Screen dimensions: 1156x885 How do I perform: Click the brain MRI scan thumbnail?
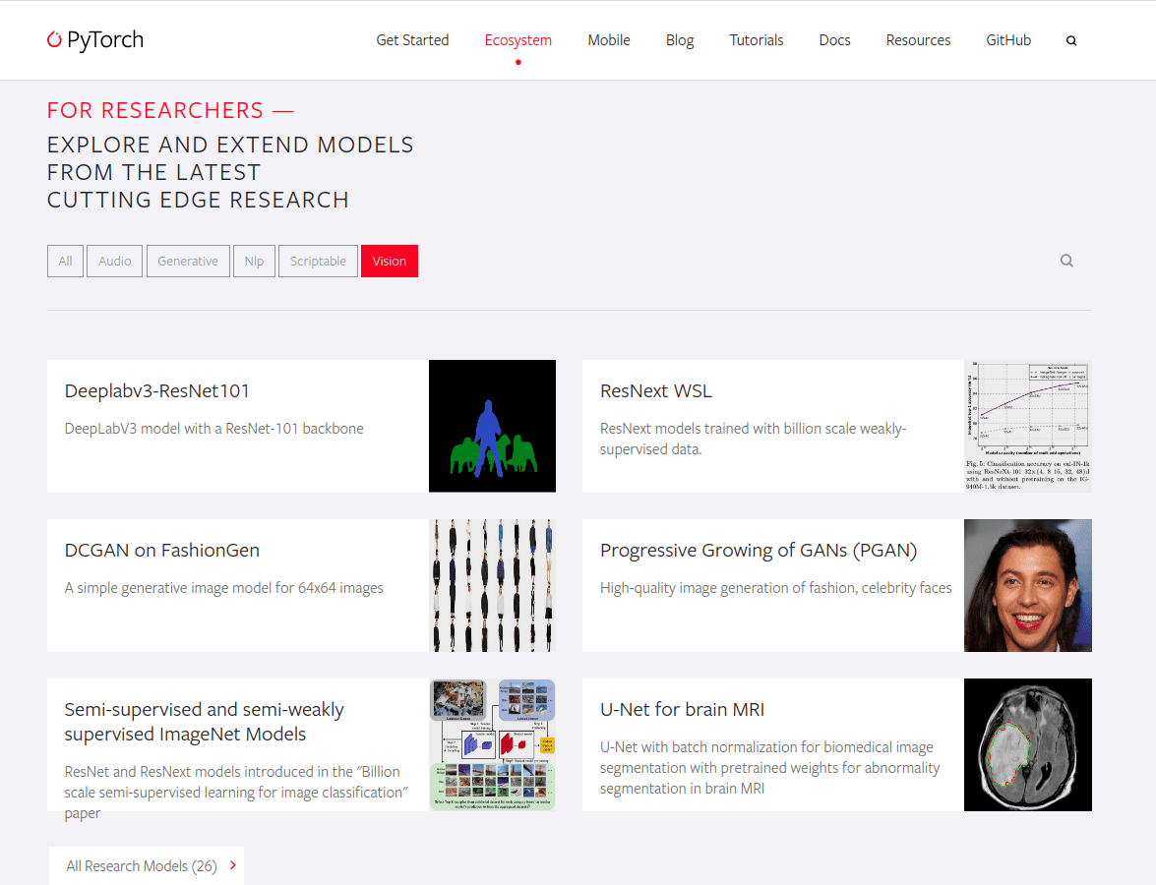(1028, 744)
